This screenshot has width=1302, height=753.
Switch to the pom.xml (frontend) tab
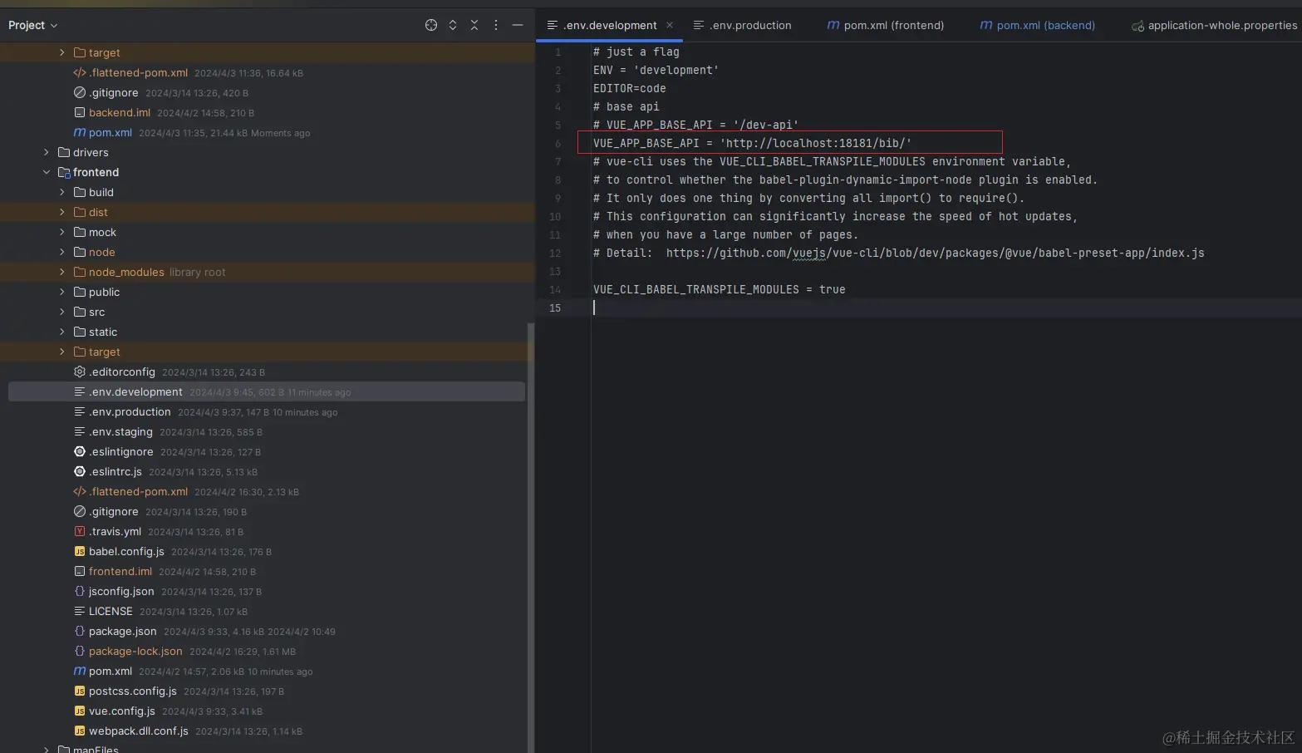click(885, 25)
